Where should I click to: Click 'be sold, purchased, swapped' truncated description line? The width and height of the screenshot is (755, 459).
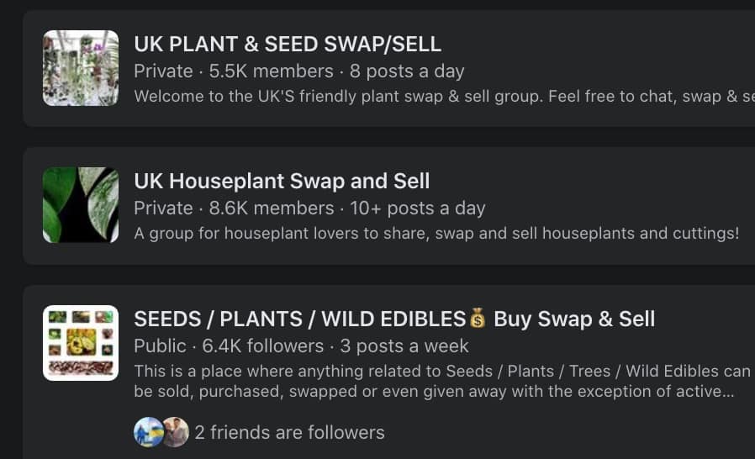click(434, 391)
